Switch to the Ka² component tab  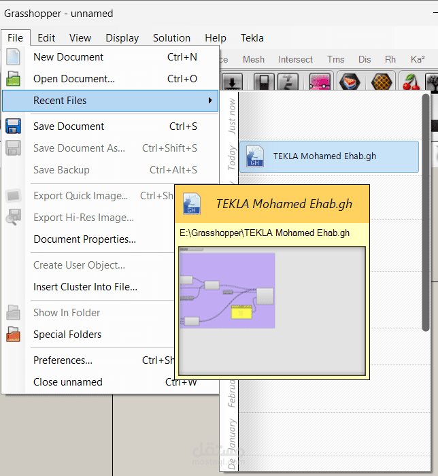[418, 60]
